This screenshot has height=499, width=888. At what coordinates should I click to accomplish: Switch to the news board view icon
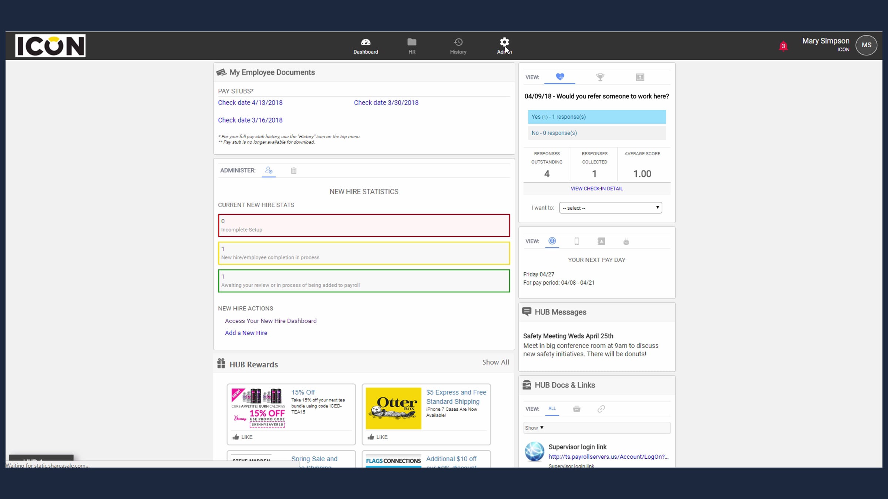click(640, 77)
